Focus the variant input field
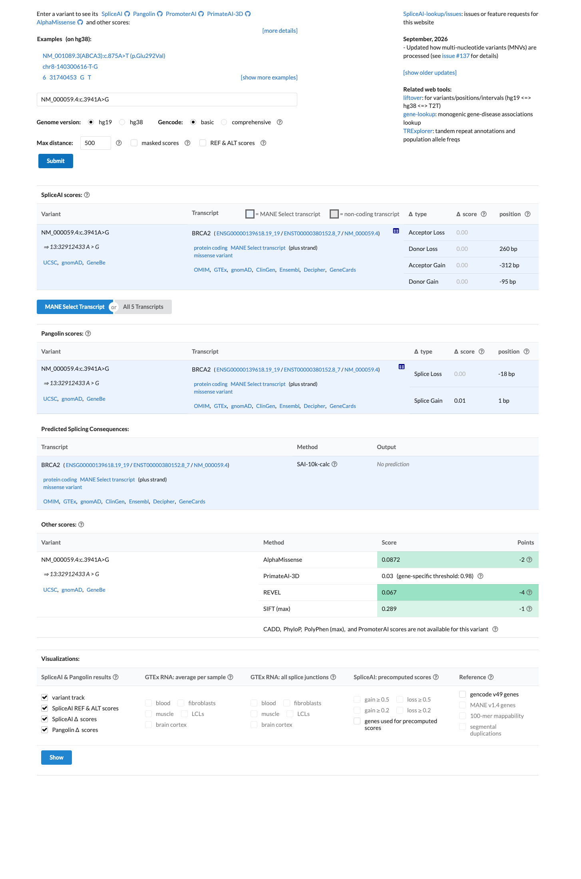Viewport: 581px width, 879px height. pos(167,99)
